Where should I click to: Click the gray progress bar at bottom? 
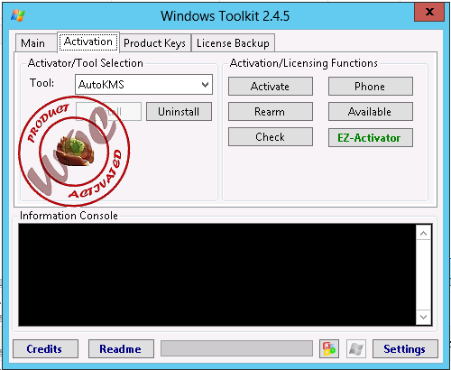[x=236, y=348]
